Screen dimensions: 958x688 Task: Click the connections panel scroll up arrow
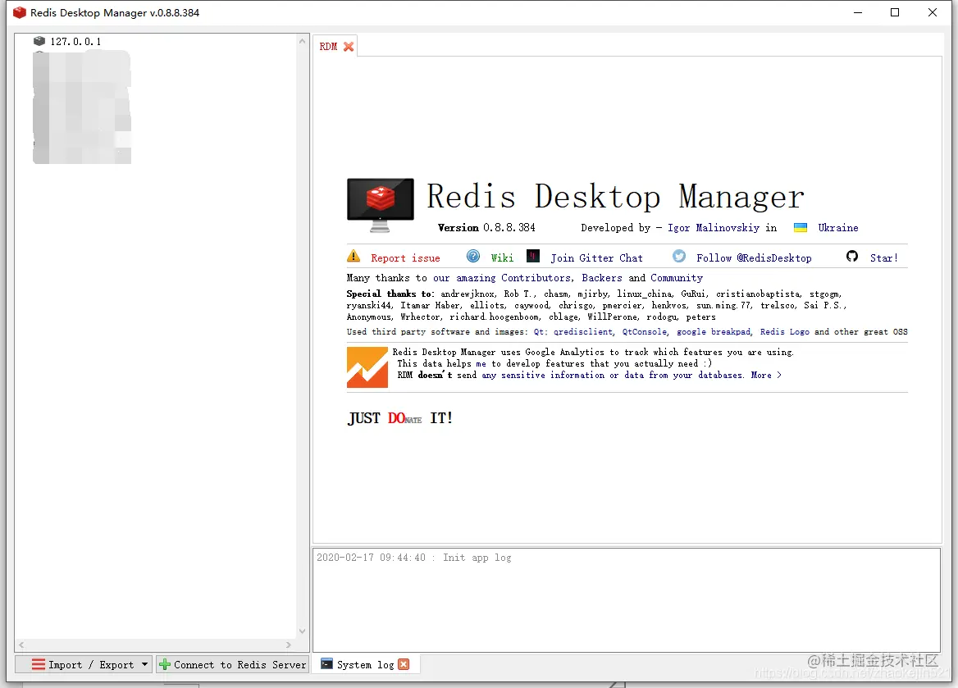coord(302,41)
